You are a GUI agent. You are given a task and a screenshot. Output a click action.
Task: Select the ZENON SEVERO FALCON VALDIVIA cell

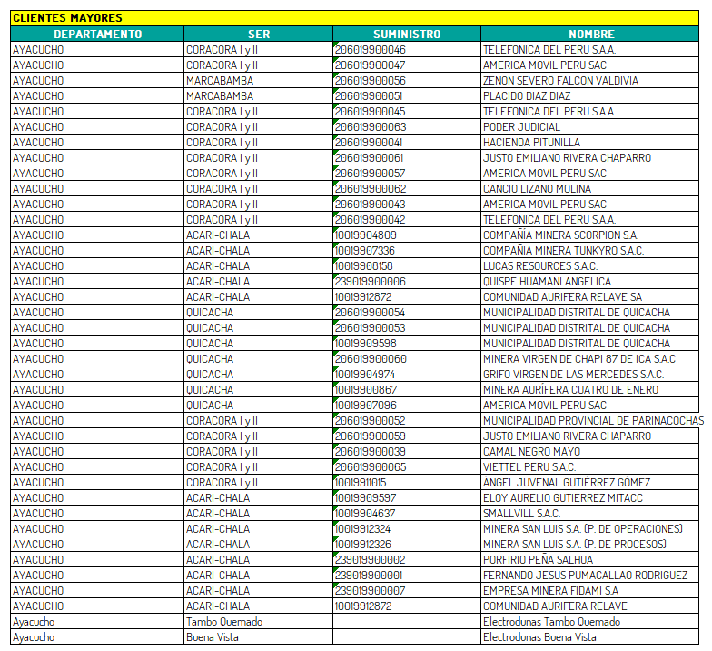click(560, 80)
